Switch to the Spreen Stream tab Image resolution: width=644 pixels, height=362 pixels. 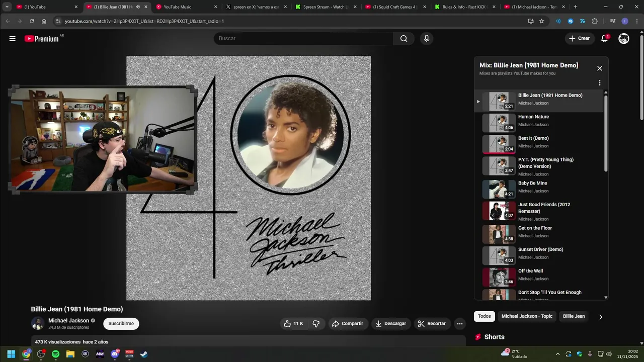pyautogui.click(x=327, y=7)
